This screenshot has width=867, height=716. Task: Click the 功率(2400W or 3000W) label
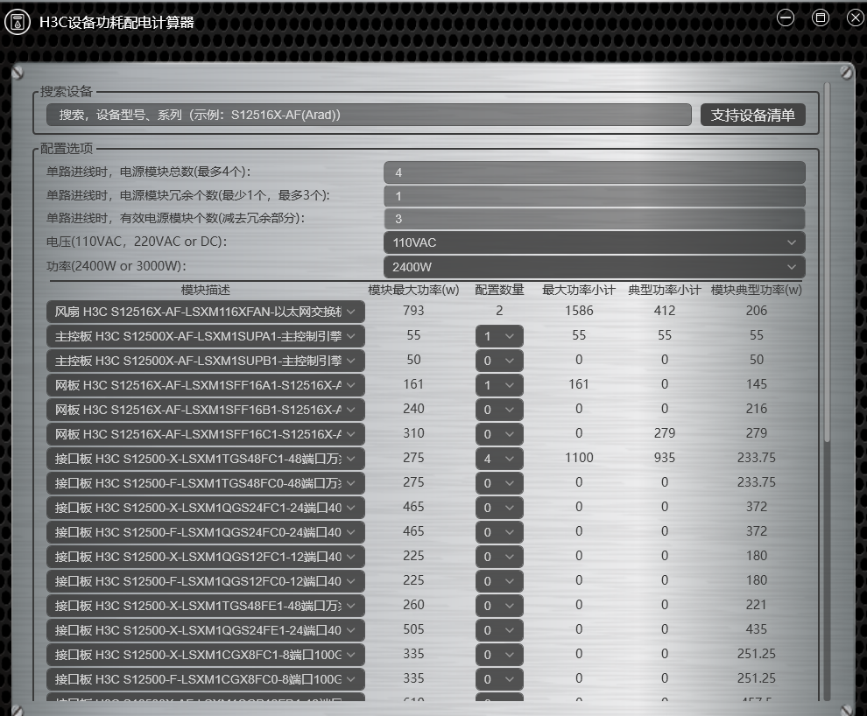click(116, 266)
